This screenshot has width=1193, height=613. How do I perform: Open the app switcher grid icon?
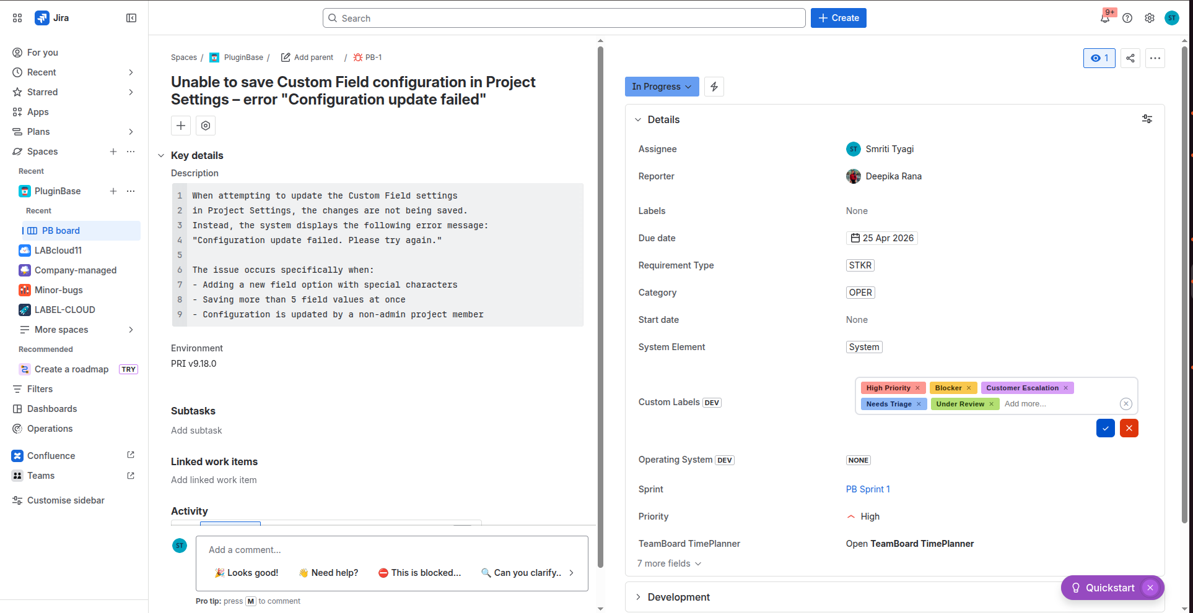pos(17,18)
